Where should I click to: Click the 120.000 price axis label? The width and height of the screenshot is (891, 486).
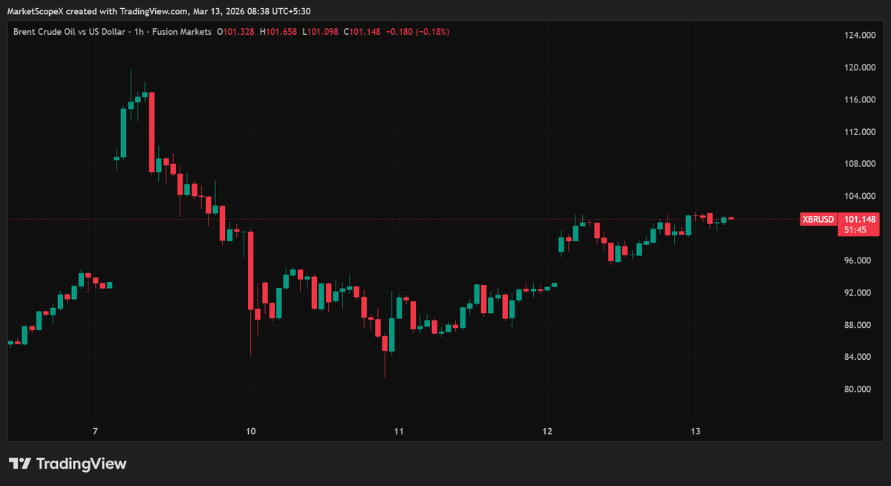[x=861, y=68]
